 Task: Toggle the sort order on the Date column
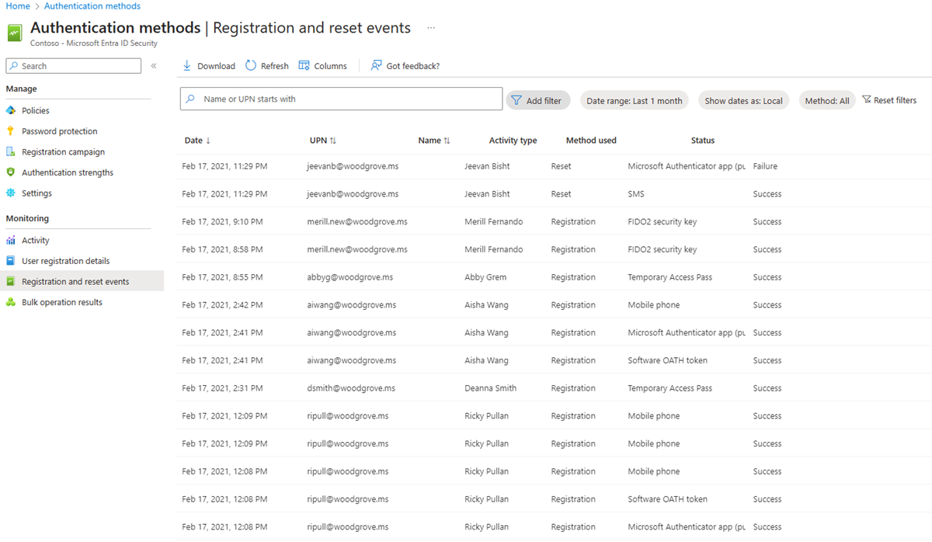pyautogui.click(x=195, y=140)
